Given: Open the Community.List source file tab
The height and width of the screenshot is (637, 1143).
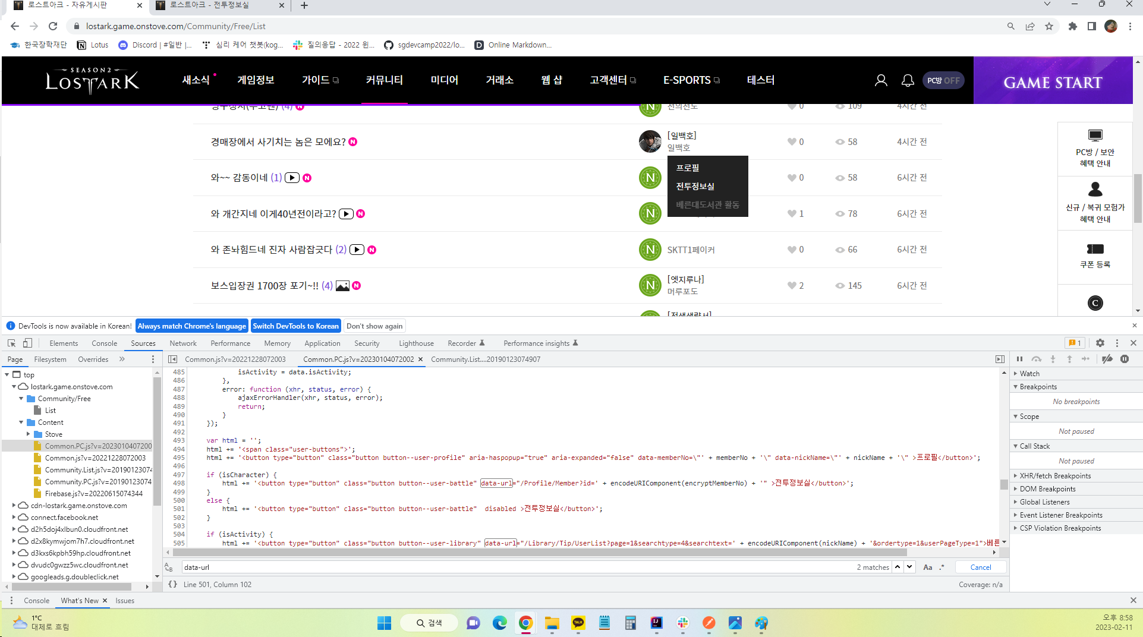Looking at the screenshot, I should (486, 359).
